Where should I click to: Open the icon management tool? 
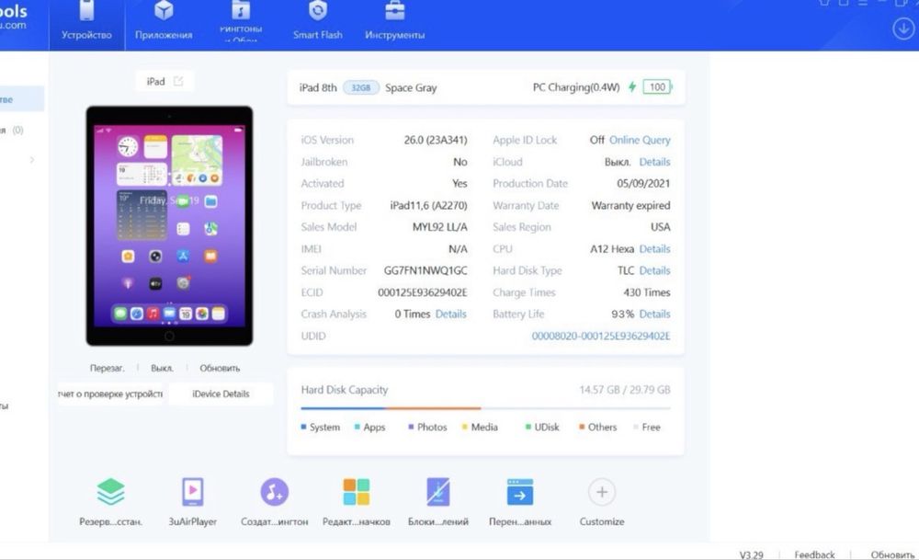357,491
